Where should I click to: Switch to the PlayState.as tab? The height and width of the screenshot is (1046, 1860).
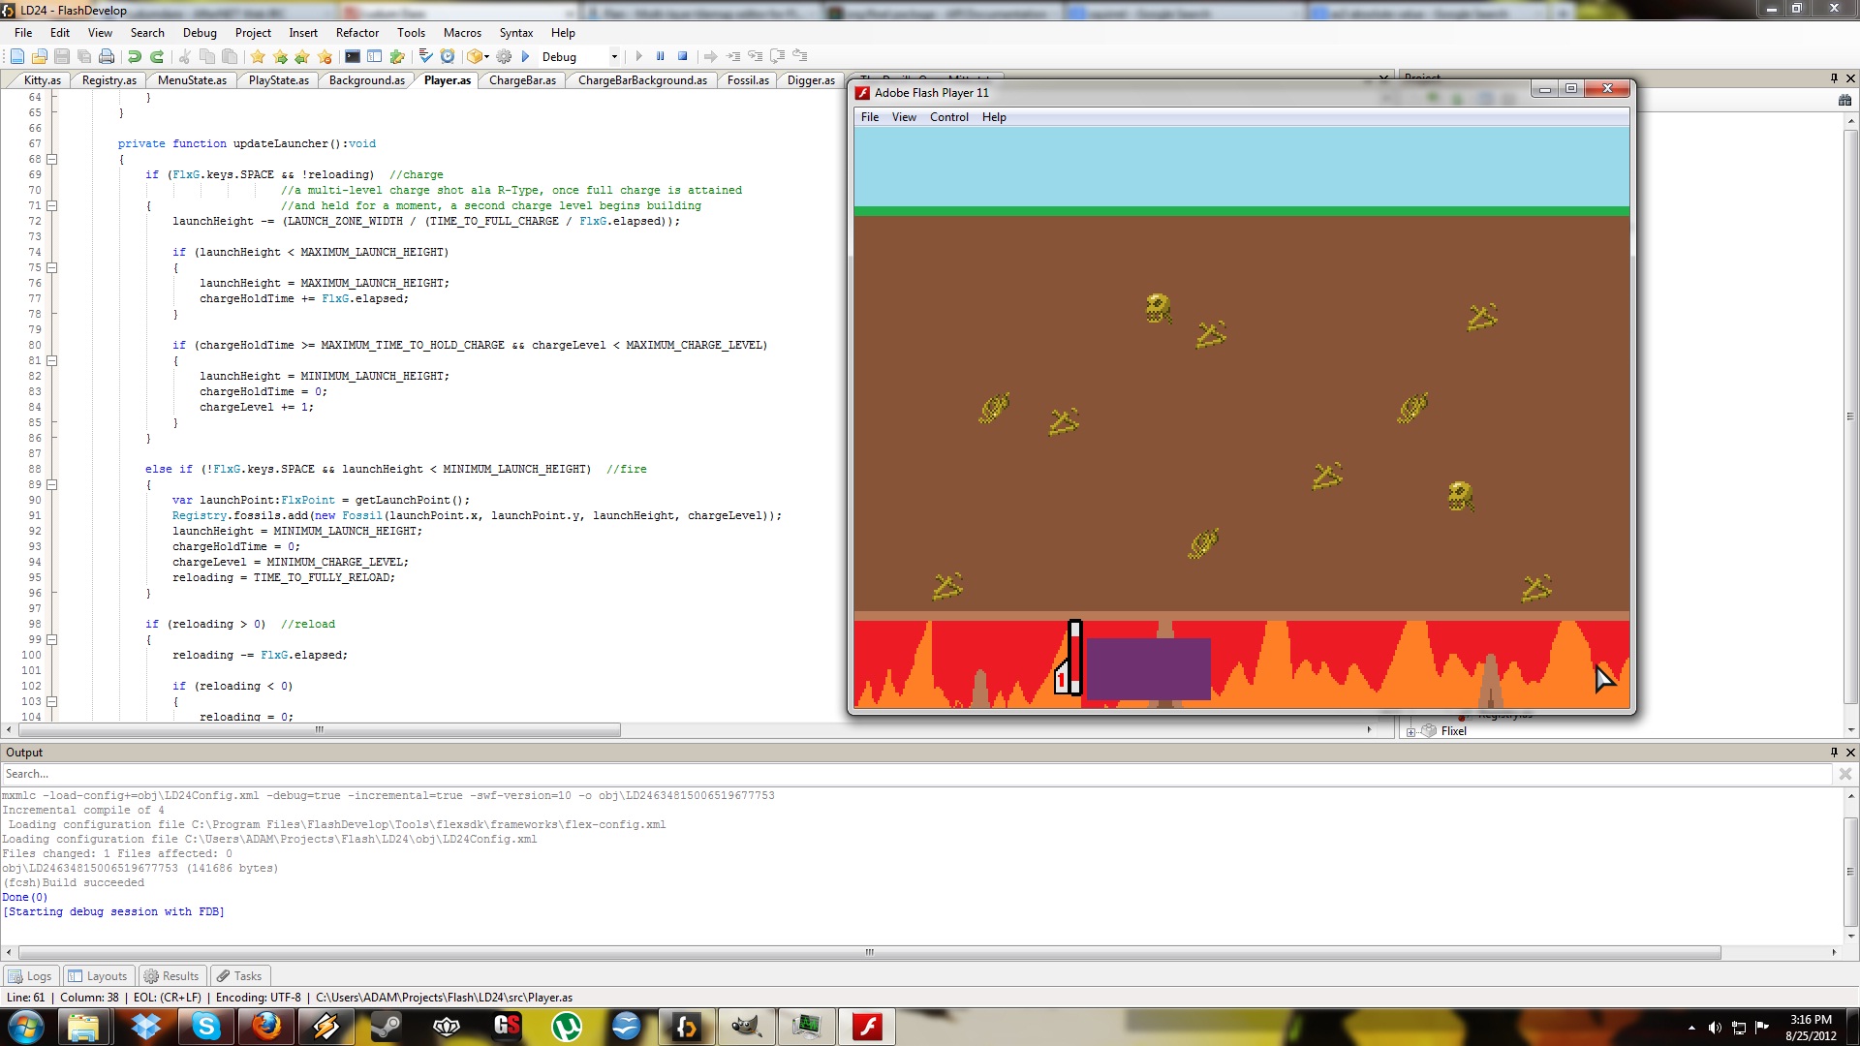[278, 80]
